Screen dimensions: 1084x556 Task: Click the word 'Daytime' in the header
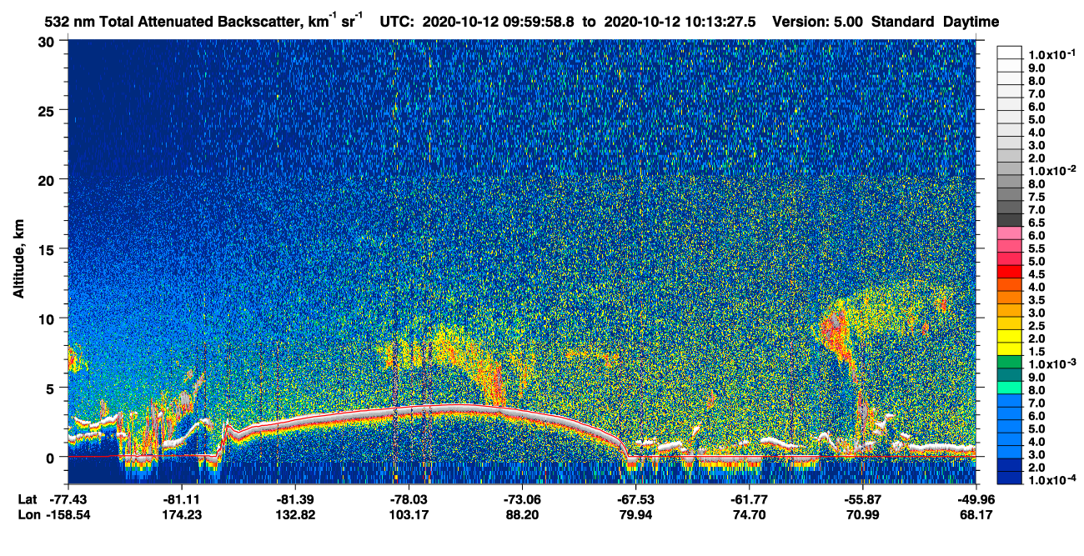[x=971, y=22]
